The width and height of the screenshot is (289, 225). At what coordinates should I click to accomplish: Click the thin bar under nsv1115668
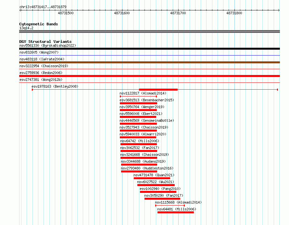click(x=170, y=206)
